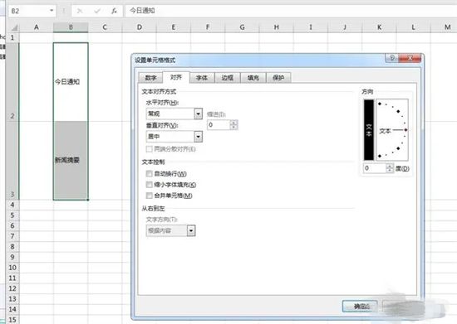Viewport: 457px width, 324px height.
Task: Enable the 合并单元格 checkbox
Action: tap(150, 196)
